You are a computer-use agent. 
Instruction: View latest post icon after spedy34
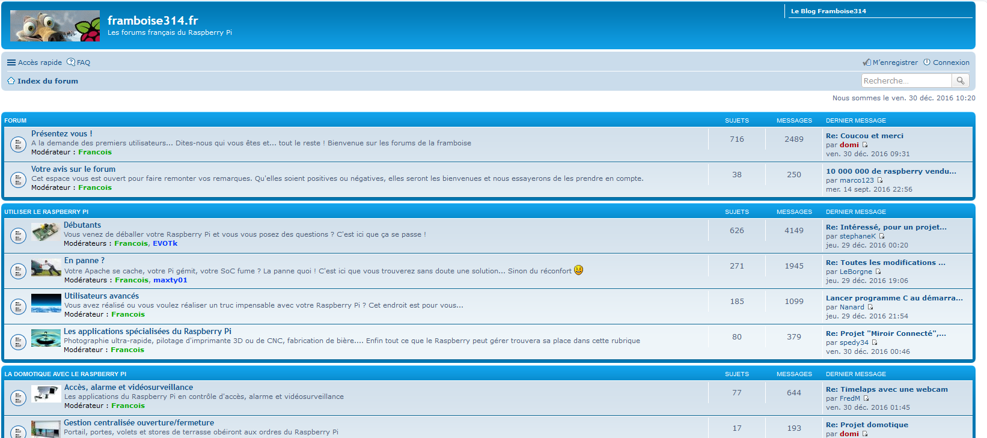pyautogui.click(x=875, y=342)
